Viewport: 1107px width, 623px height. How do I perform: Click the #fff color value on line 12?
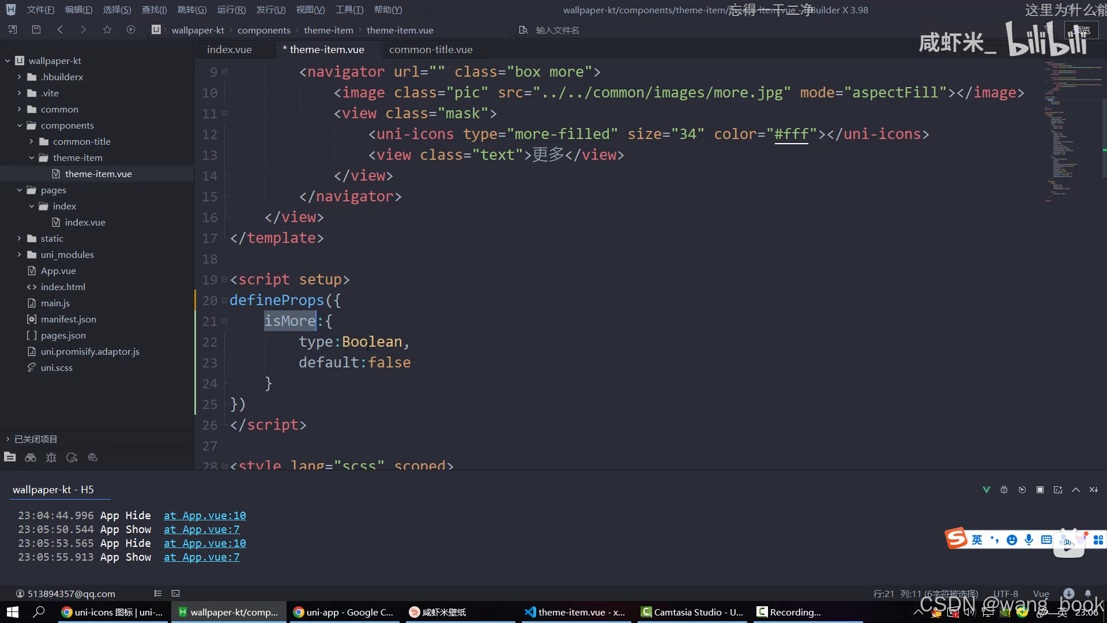pyautogui.click(x=791, y=134)
